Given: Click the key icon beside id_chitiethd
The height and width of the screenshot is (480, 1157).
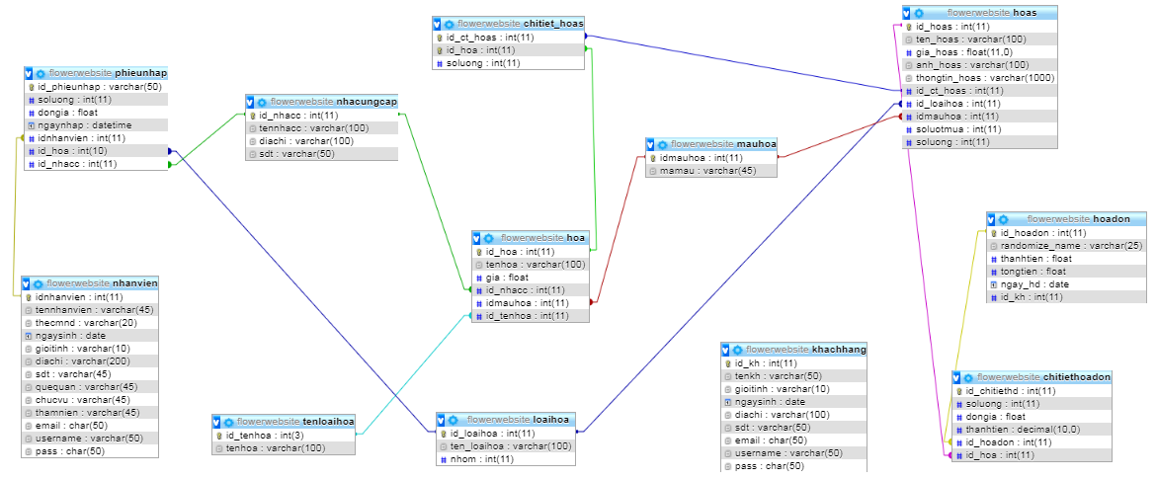Looking at the screenshot, I should pyautogui.click(x=959, y=391).
